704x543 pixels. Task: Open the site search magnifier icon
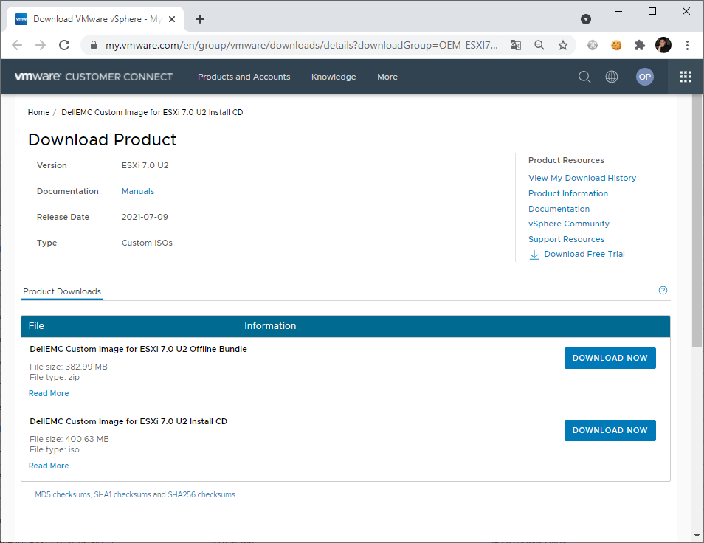584,77
